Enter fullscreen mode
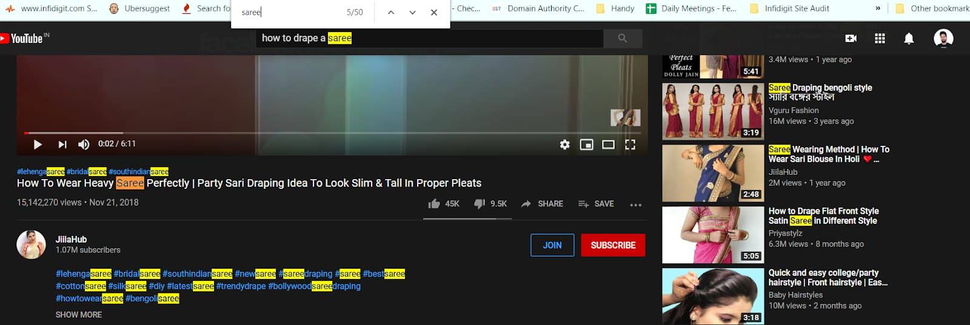 [630, 144]
